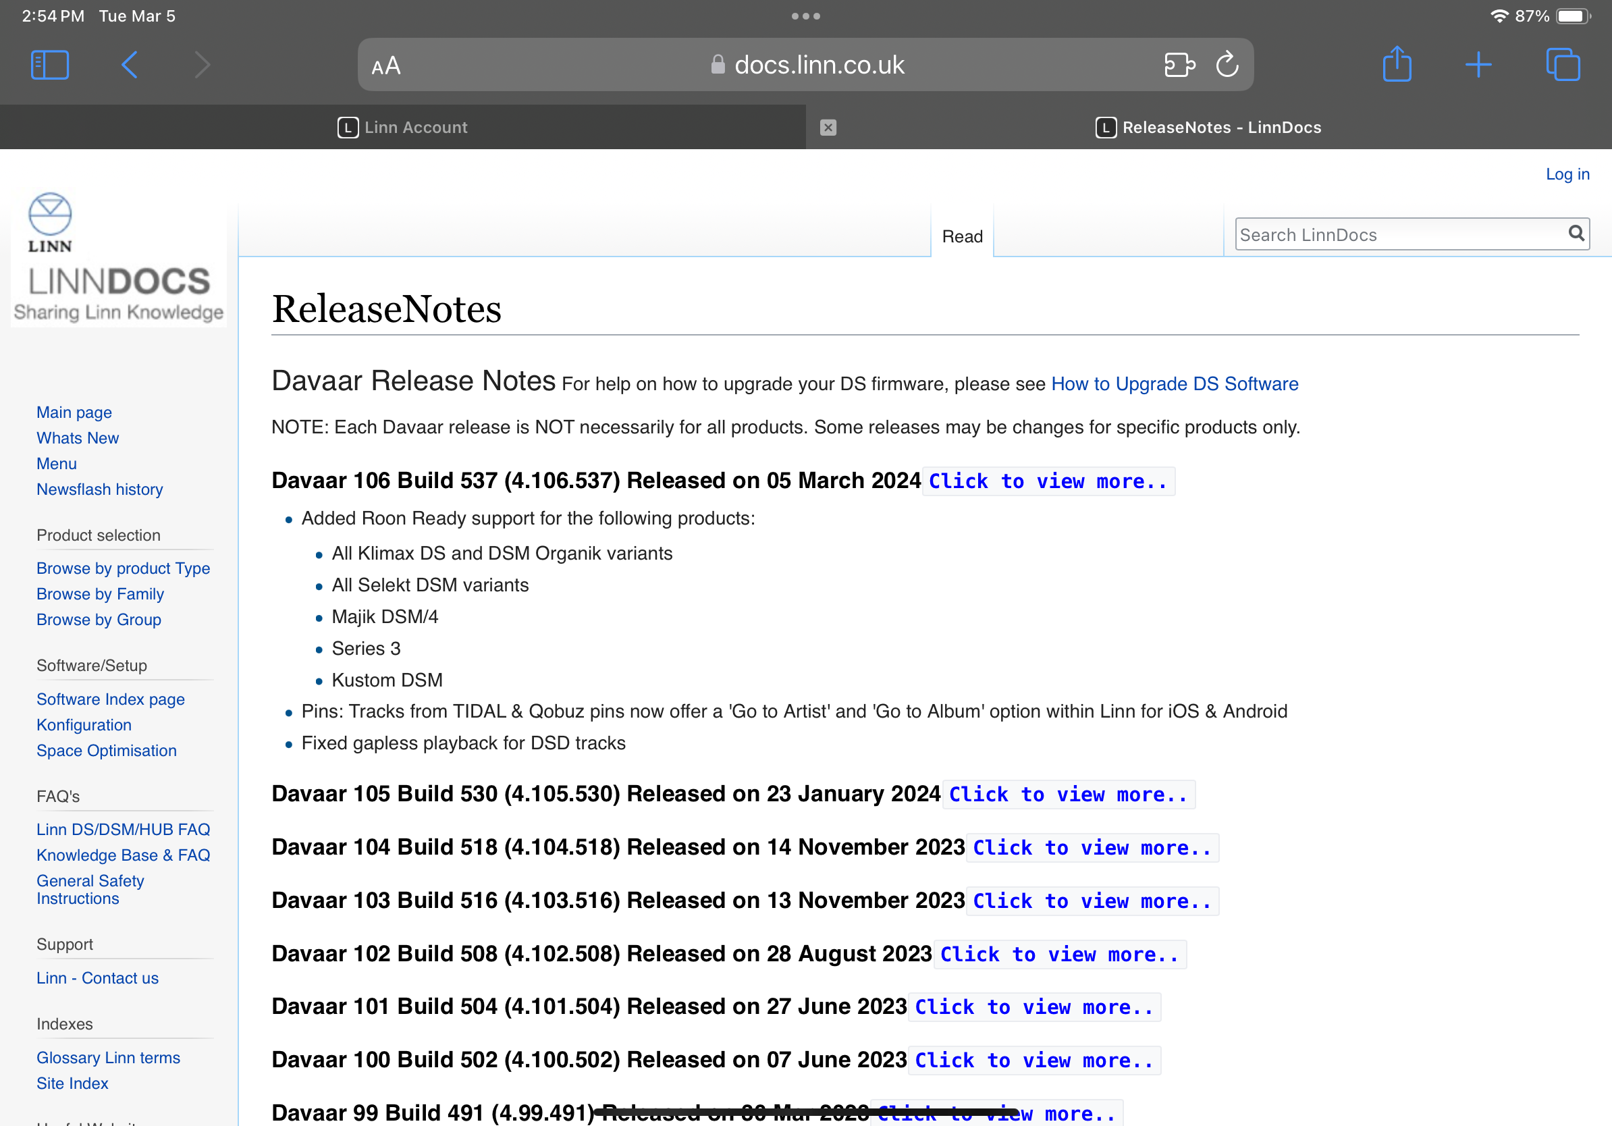Click the LinnDocs search magnifier icon
1612x1126 pixels.
(x=1576, y=233)
